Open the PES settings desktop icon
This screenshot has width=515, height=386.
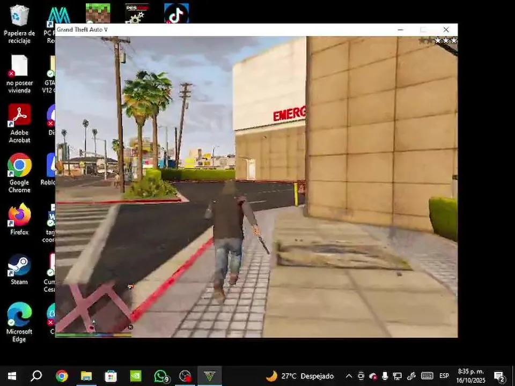coord(137,13)
